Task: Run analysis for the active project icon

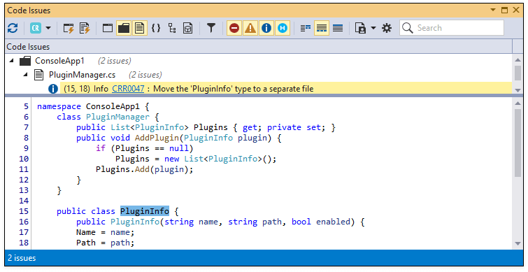Action: [69, 28]
